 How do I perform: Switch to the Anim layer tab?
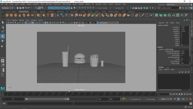168,67
